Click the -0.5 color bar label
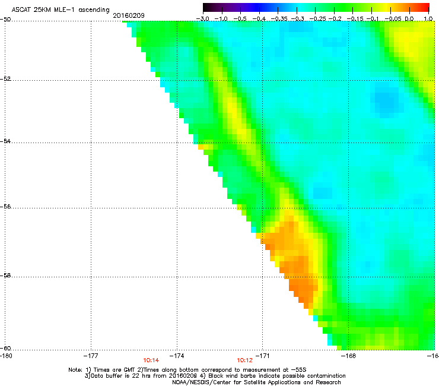Image resolution: width=439 pixels, height=386 pixels. coord(240,19)
